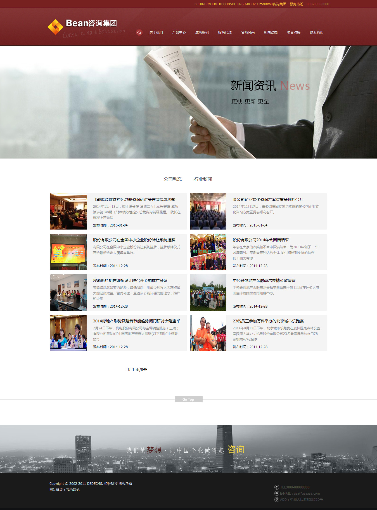
Task: Click thumbnail of the Beijing city run article
Action: (208, 333)
